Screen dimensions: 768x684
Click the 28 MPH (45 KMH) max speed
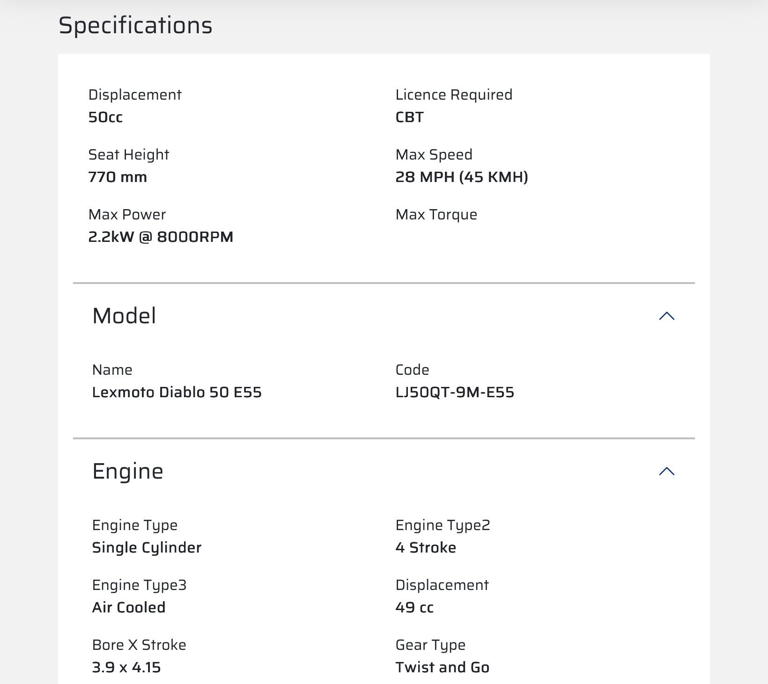pyautogui.click(x=461, y=177)
